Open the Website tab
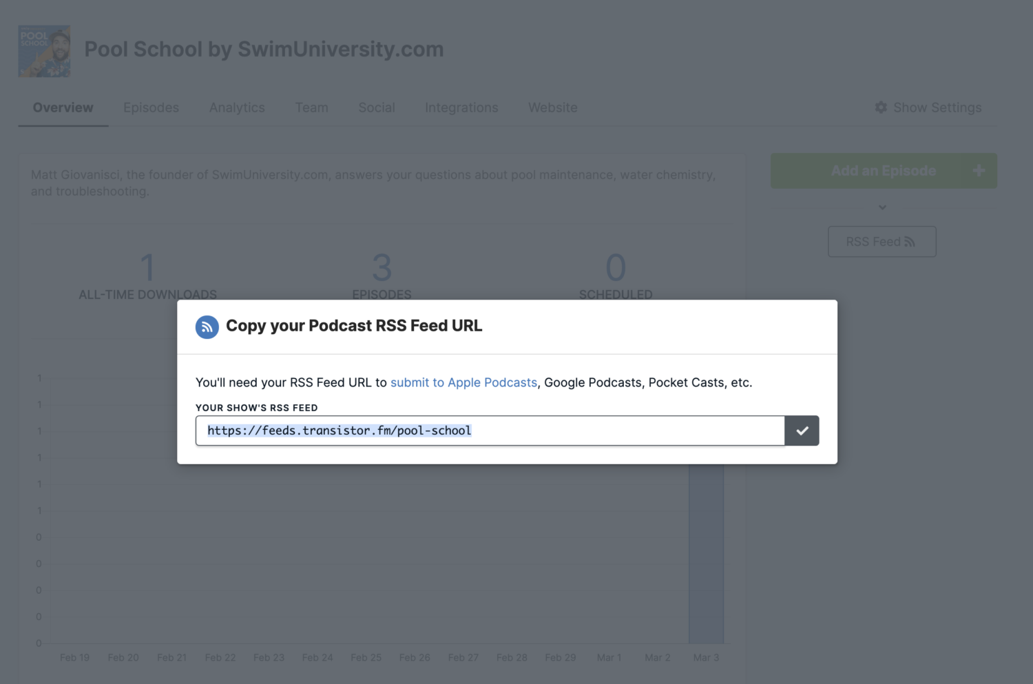This screenshot has width=1033, height=684. (553, 107)
